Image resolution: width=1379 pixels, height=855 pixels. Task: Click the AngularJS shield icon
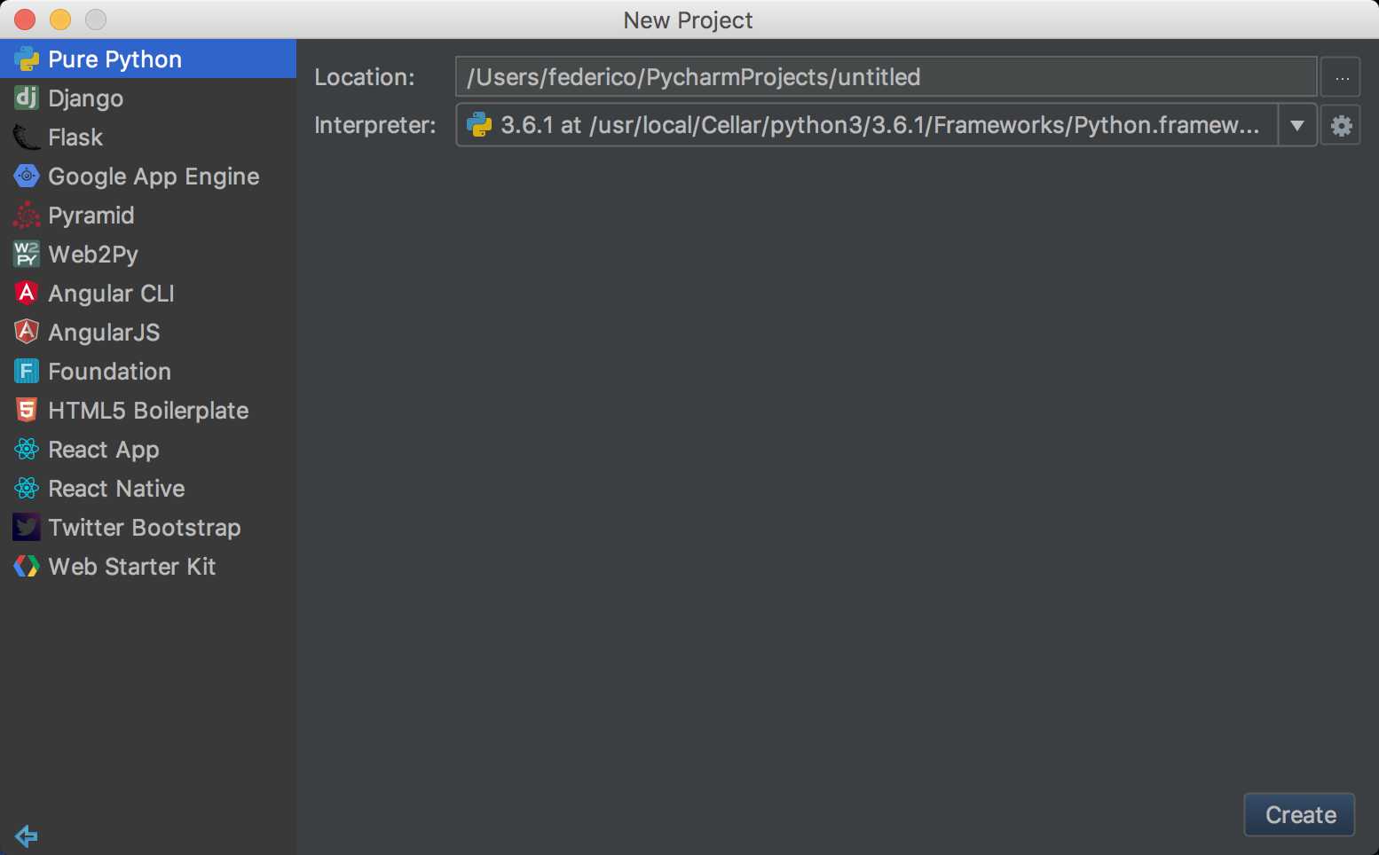(27, 332)
